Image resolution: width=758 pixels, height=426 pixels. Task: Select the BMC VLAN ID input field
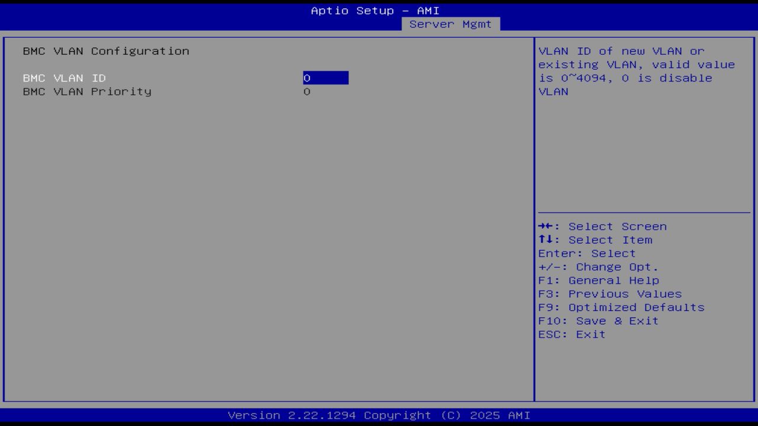(x=326, y=78)
